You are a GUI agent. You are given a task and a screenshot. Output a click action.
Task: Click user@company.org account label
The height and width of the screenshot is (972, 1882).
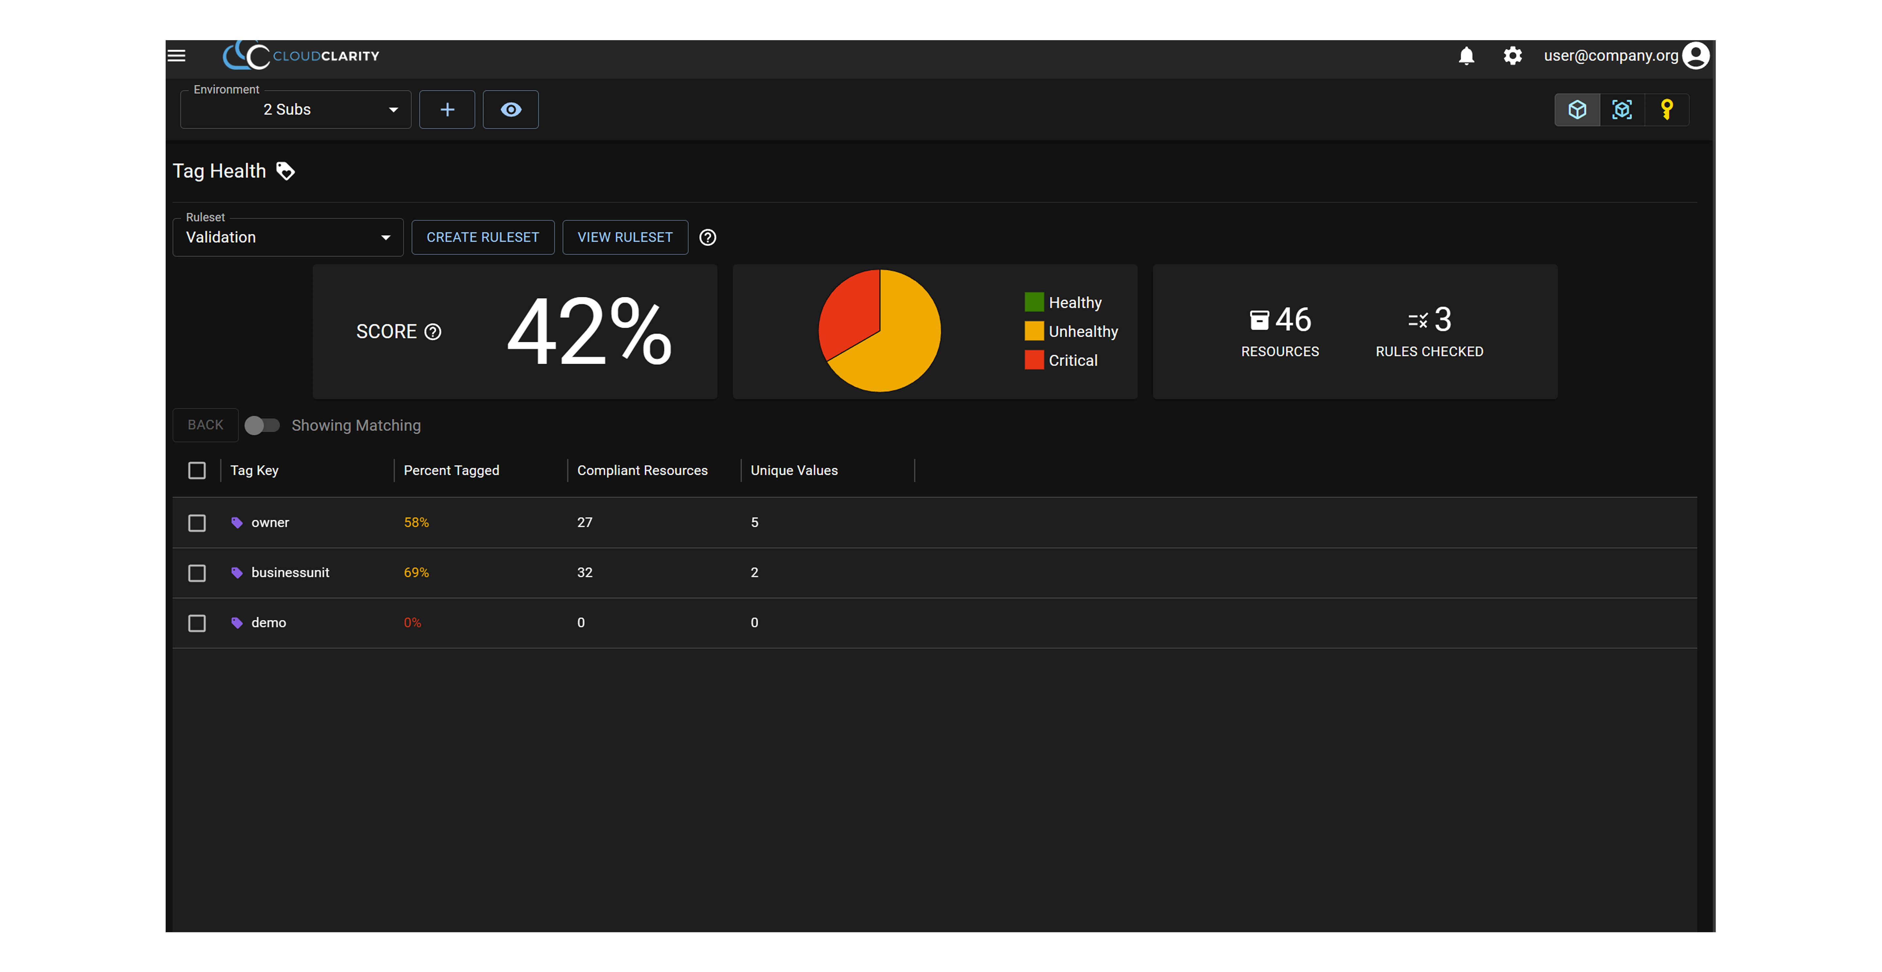1611,56
